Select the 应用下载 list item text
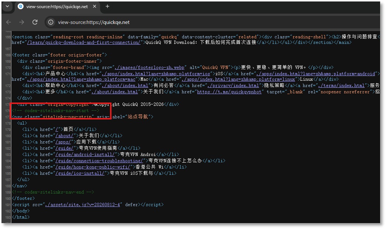 click(x=86, y=142)
